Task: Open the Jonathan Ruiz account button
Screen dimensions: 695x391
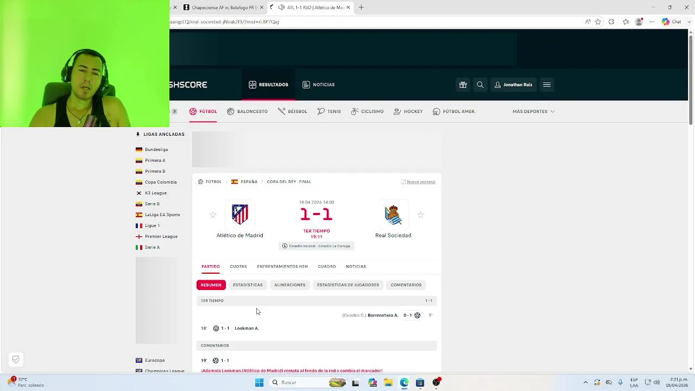Action: [513, 85]
